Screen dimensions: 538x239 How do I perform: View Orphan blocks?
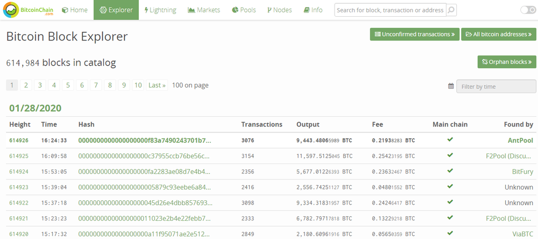507,62
